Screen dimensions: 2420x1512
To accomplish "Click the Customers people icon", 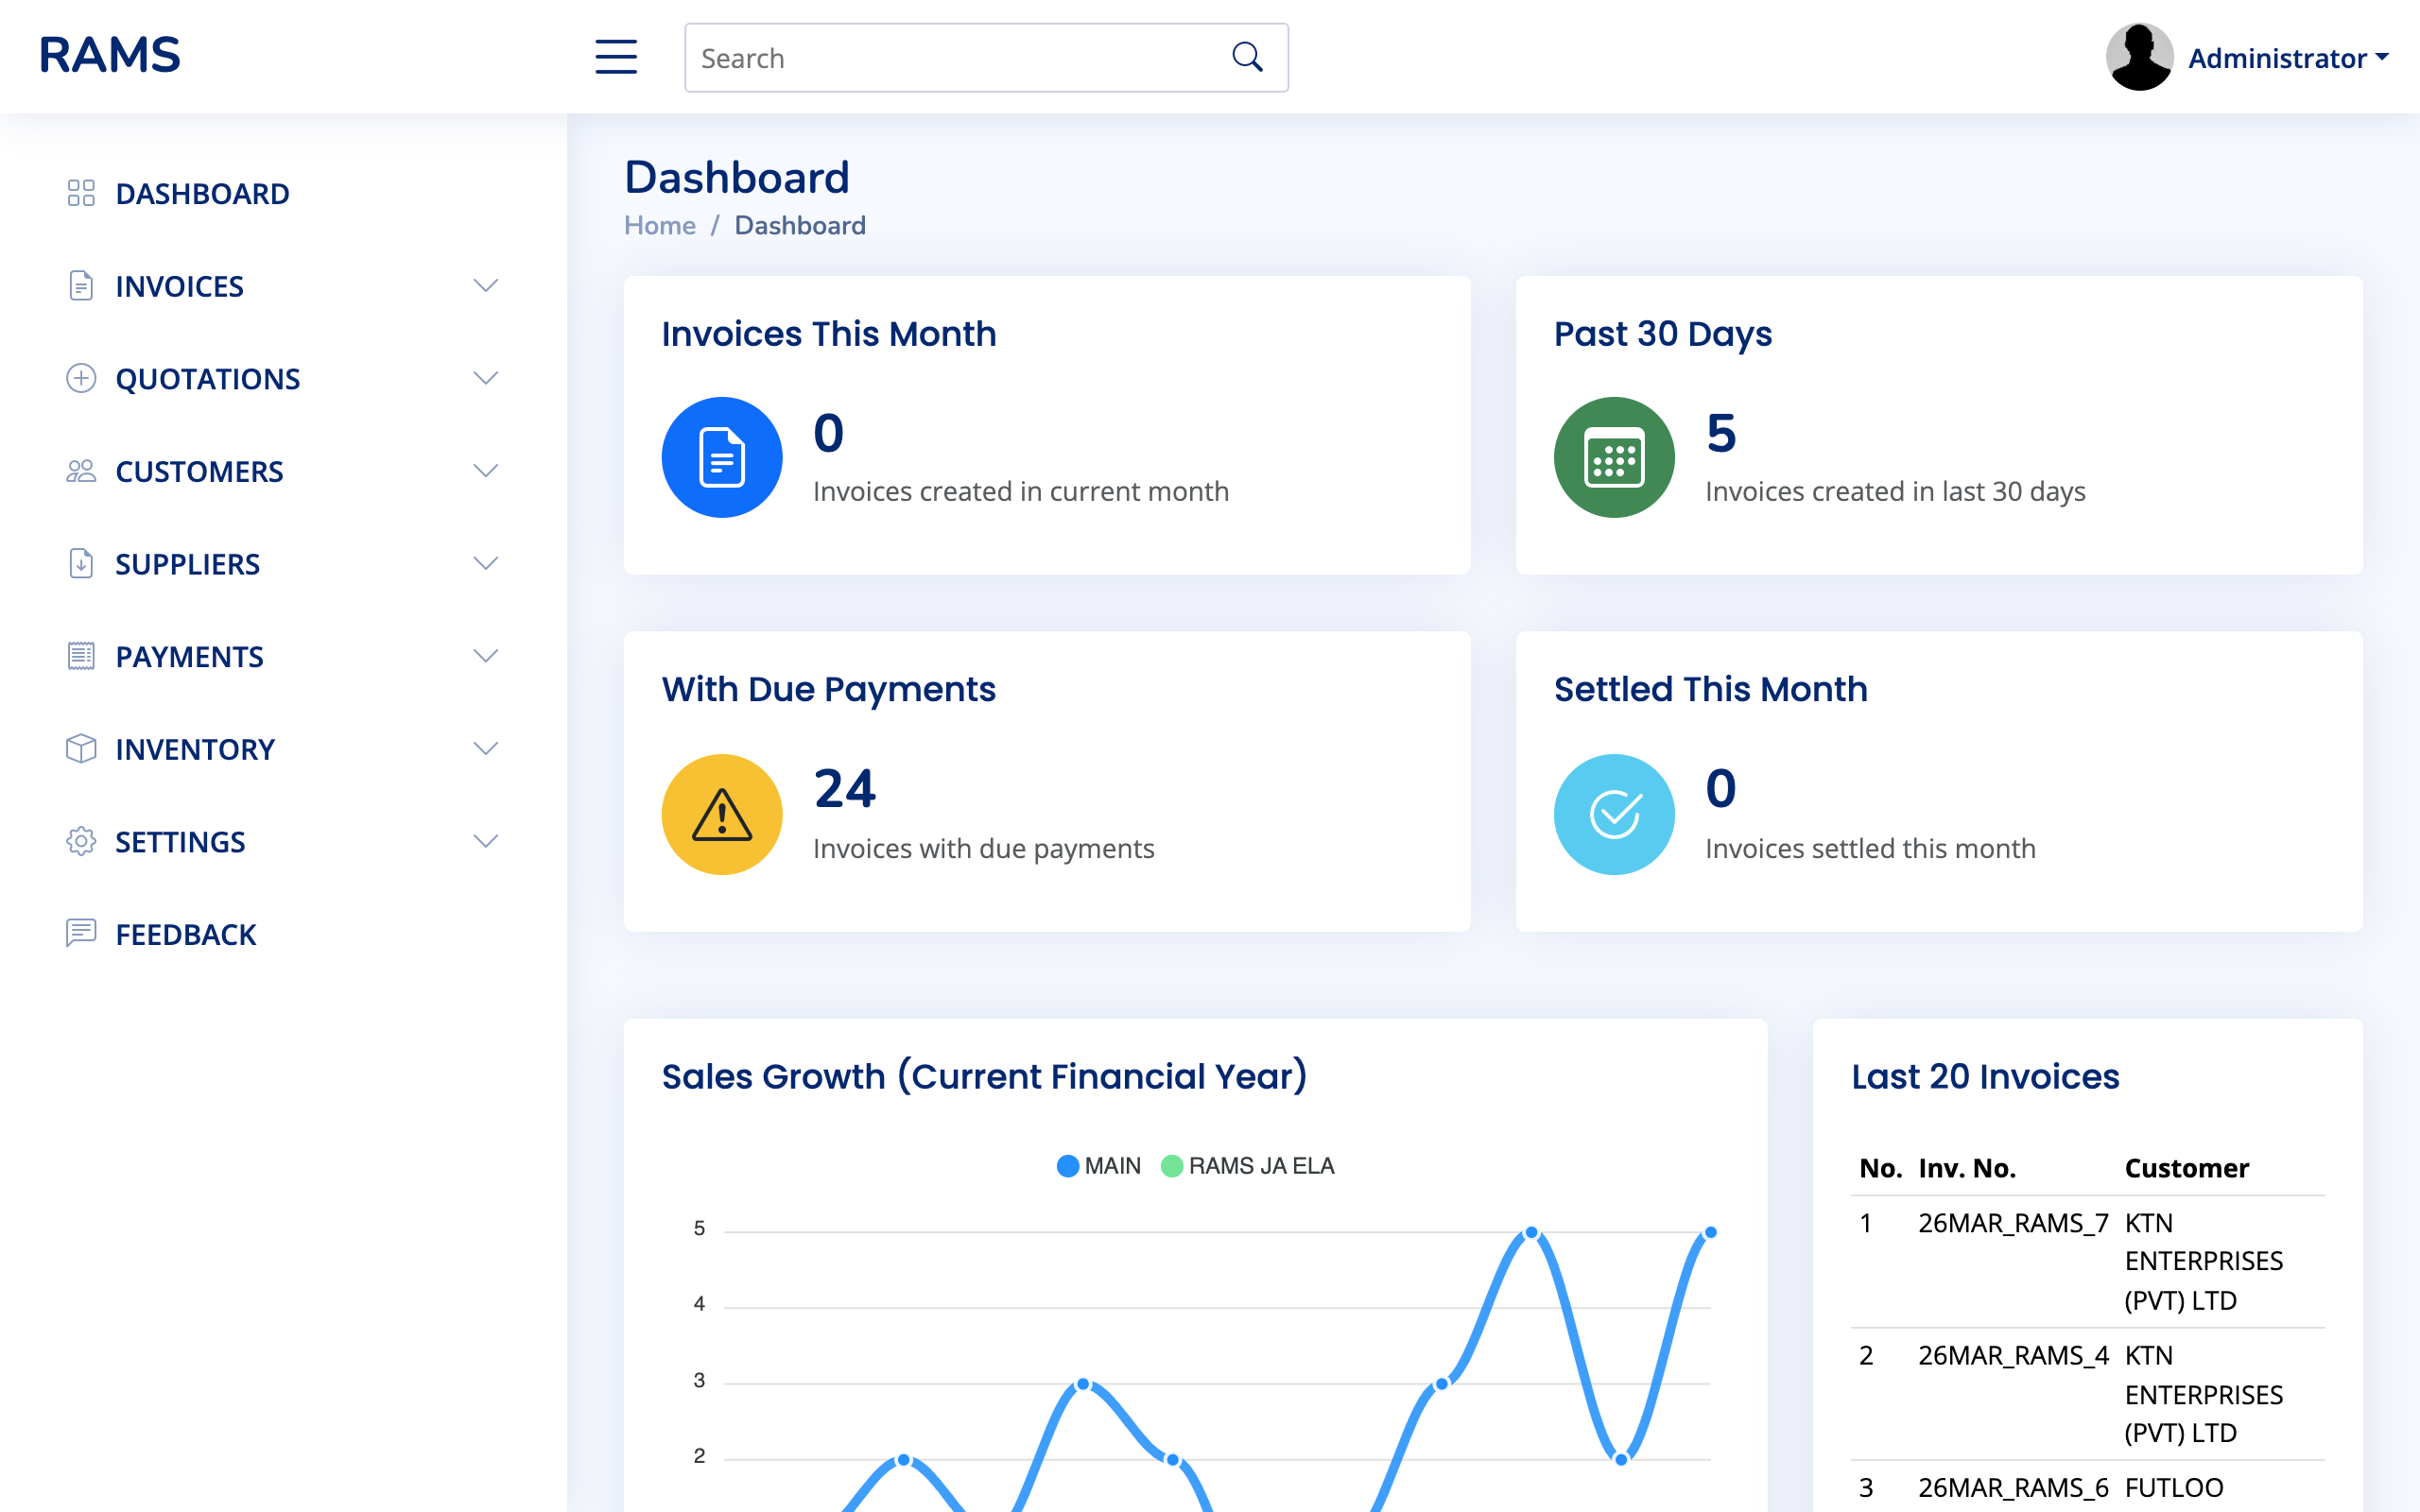I will click(x=81, y=470).
